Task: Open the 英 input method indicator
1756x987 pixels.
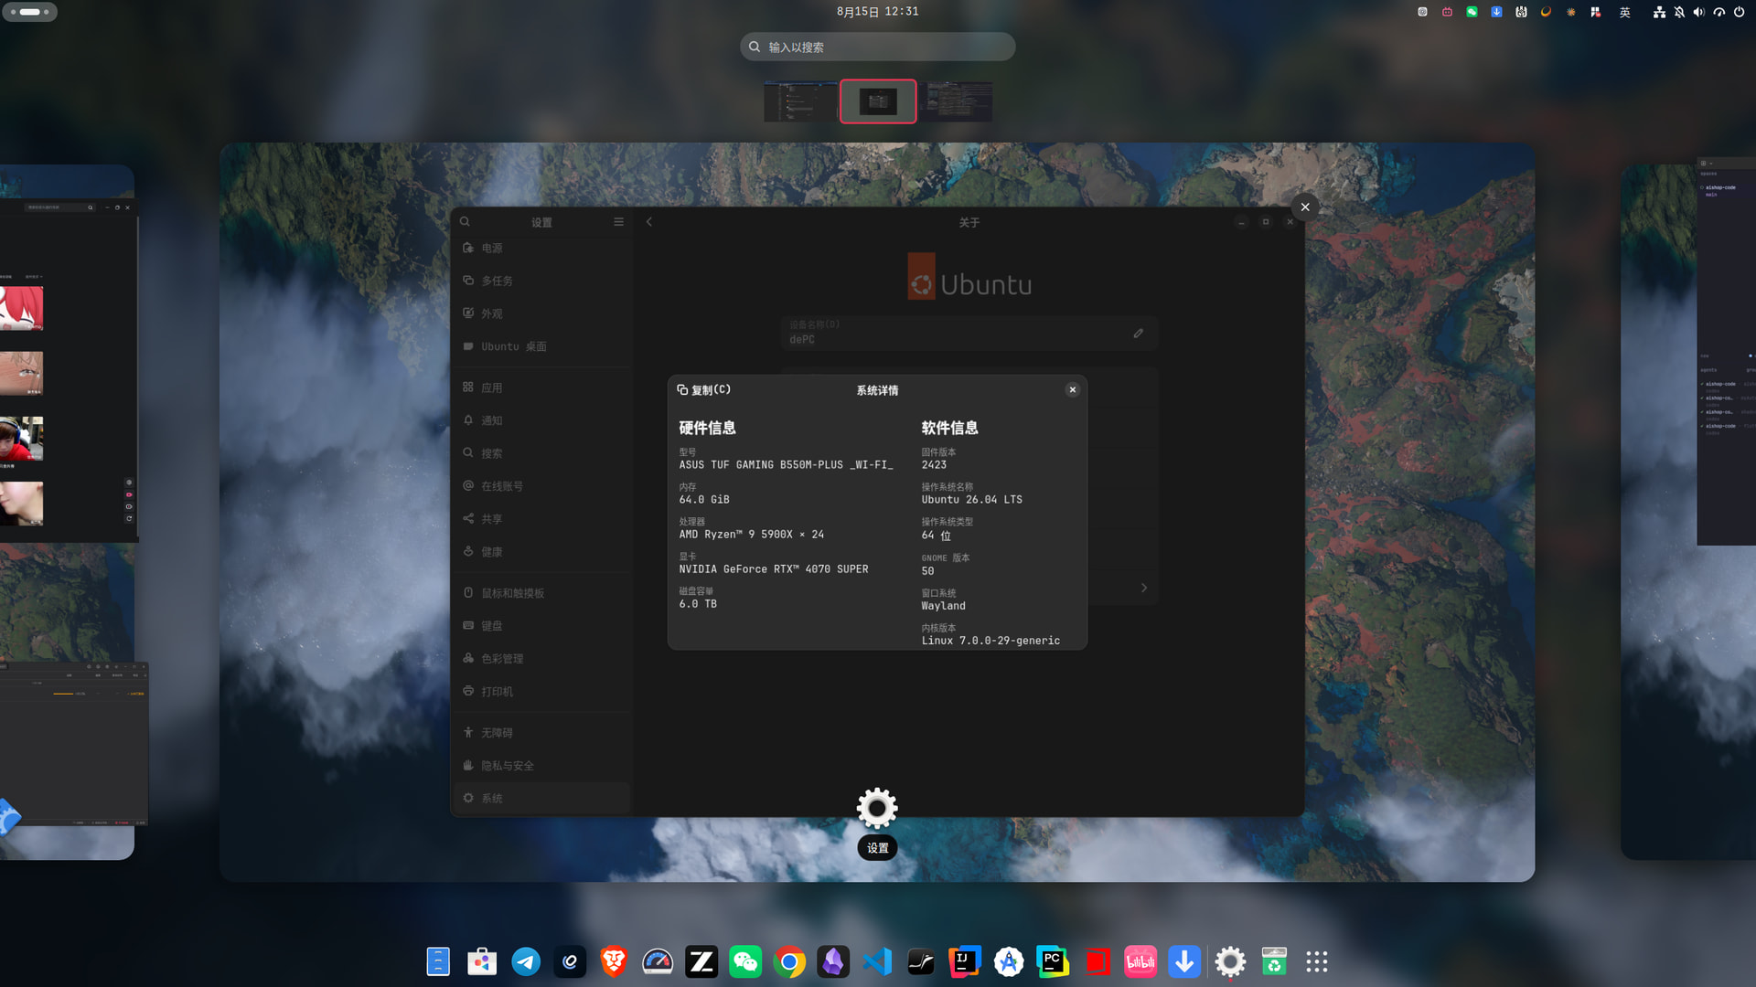Action: click(x=1625, y=12)
